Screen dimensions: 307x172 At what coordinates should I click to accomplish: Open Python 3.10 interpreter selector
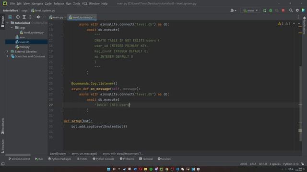click(x=291, y=164)
